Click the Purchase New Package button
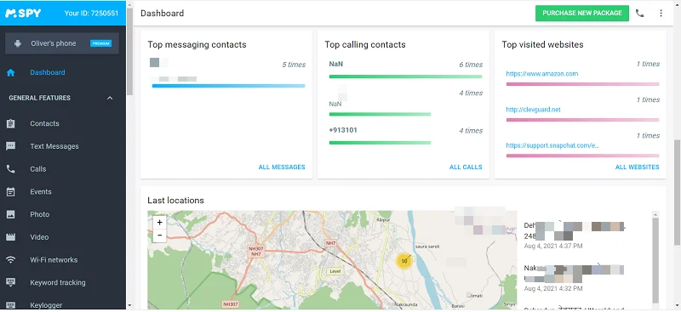This screenshot has width=681, height=312. (x=582, y=13)
